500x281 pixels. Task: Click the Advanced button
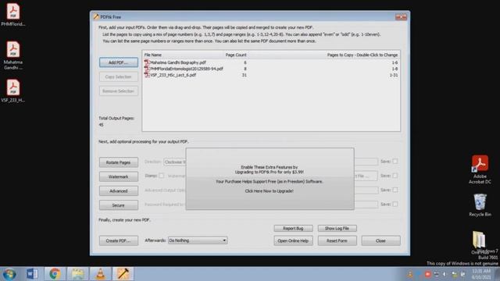(x=118, y=191)
